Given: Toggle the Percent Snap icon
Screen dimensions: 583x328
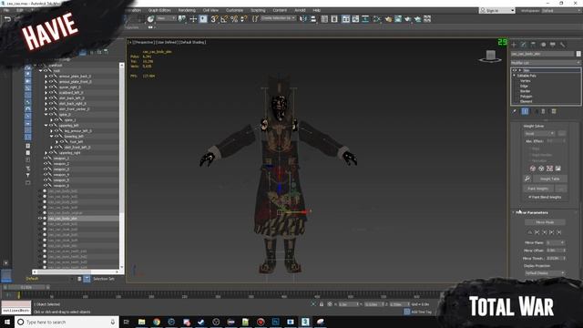Looking at the screenshot, I should coord(234,19).
